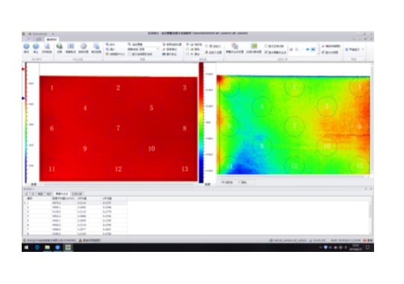Open the notification center in taskbar
The image size is (404, 284).
pyautogui.click(x=367, y=247)
